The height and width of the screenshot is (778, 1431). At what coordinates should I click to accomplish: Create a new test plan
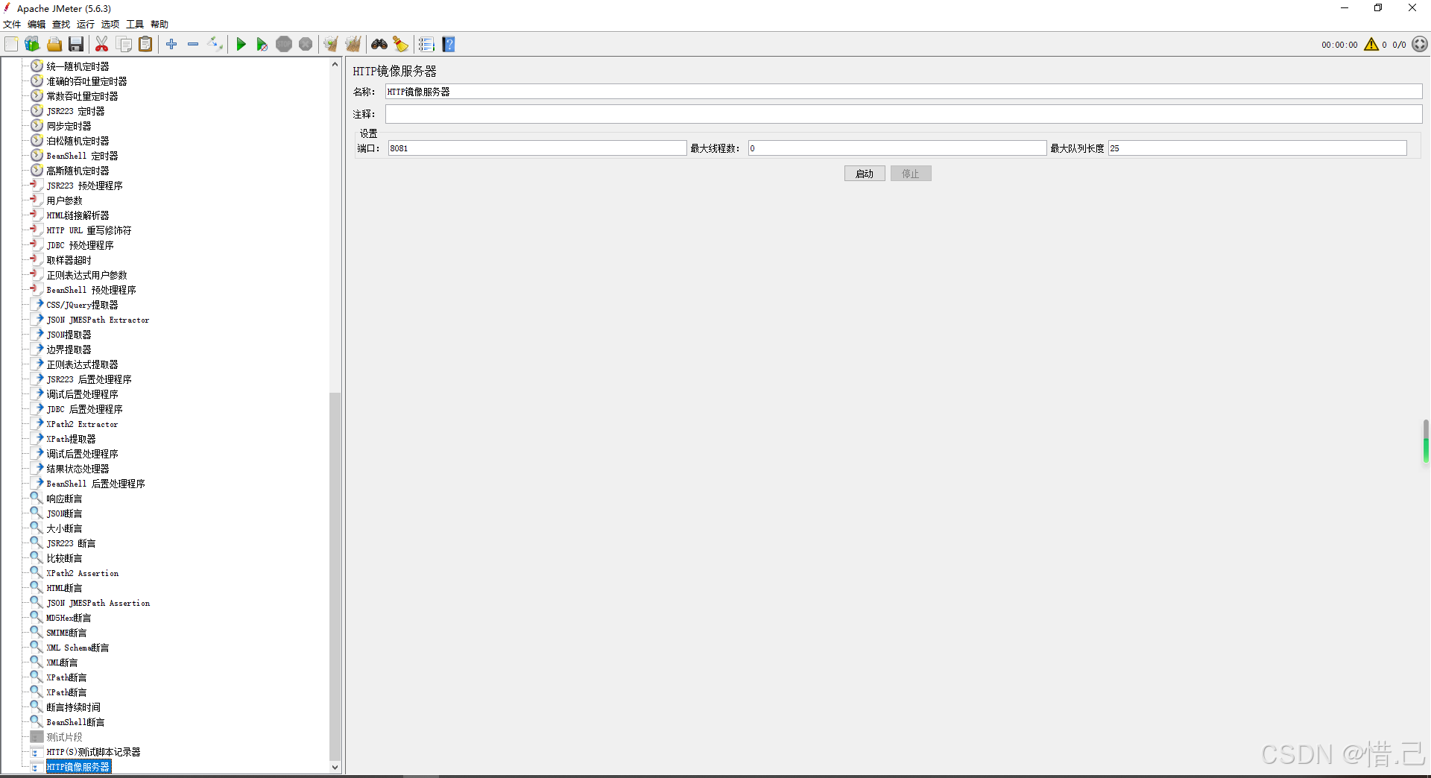coord(11,45)
